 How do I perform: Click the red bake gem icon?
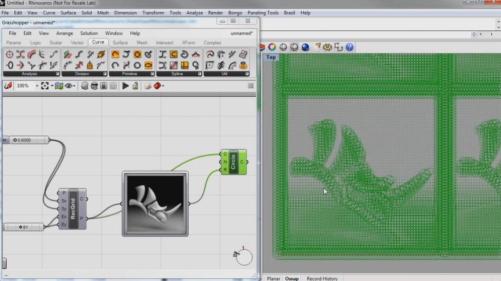(157, 85)
